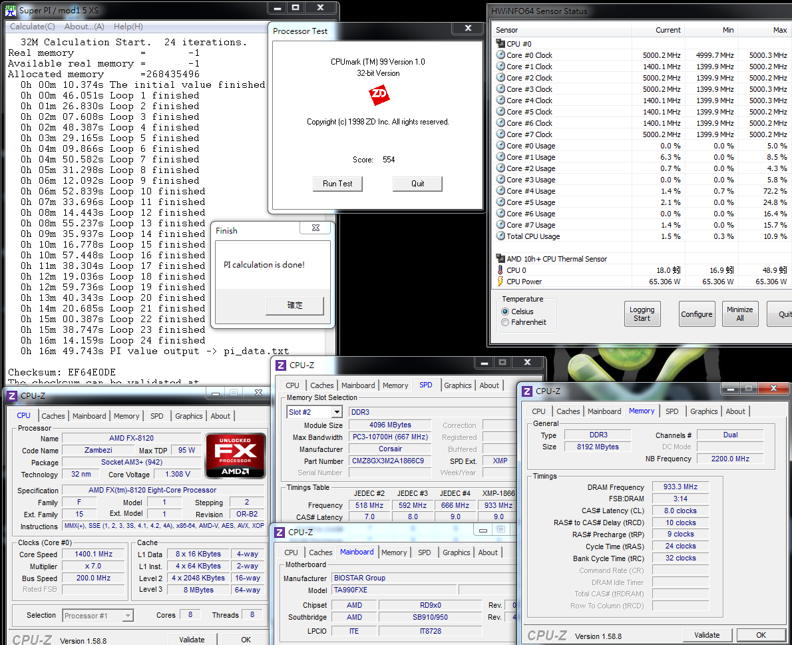Open the Processor #1 selection dropdown
Image resolution: width=792 pixels, height=645 pixels.
[128, 616]
